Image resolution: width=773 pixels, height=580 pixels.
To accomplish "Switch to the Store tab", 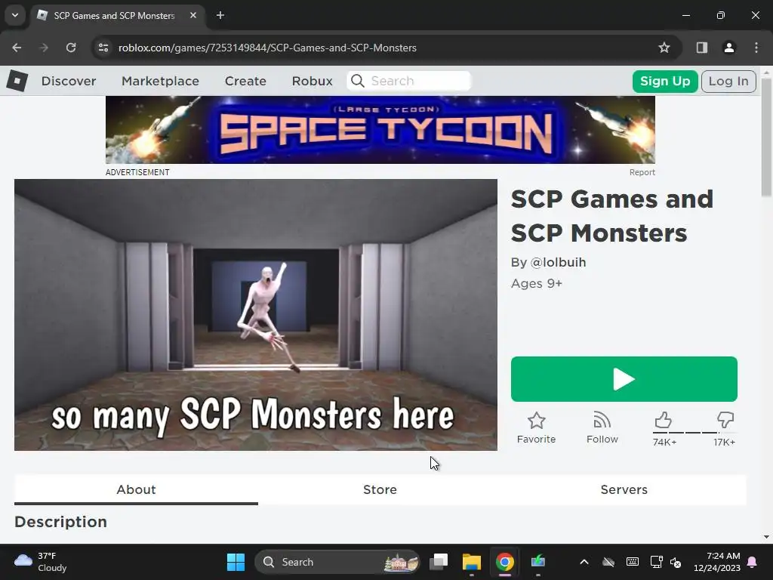I will click(x=380, y=489).
